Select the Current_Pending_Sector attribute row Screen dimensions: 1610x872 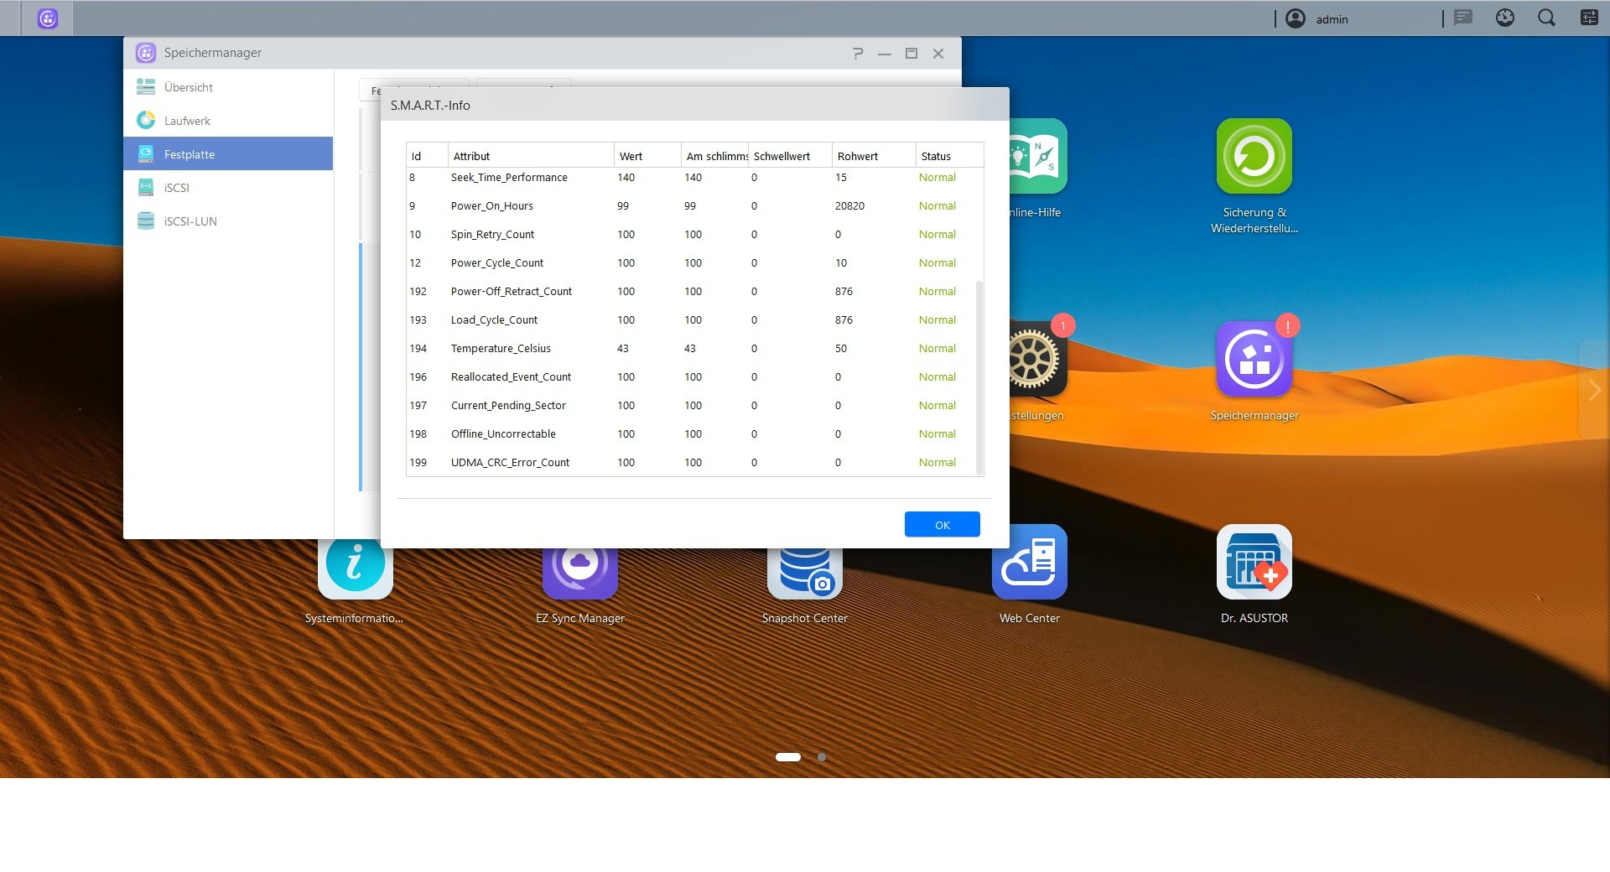click(691, 406)
